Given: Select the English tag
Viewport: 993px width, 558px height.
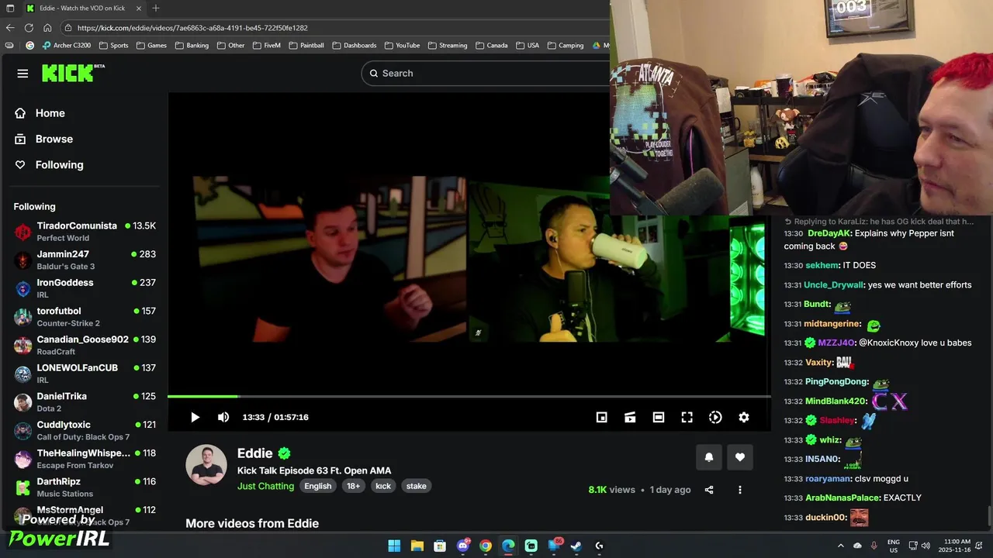Looking at the screenshot, I should pos(317,486).
